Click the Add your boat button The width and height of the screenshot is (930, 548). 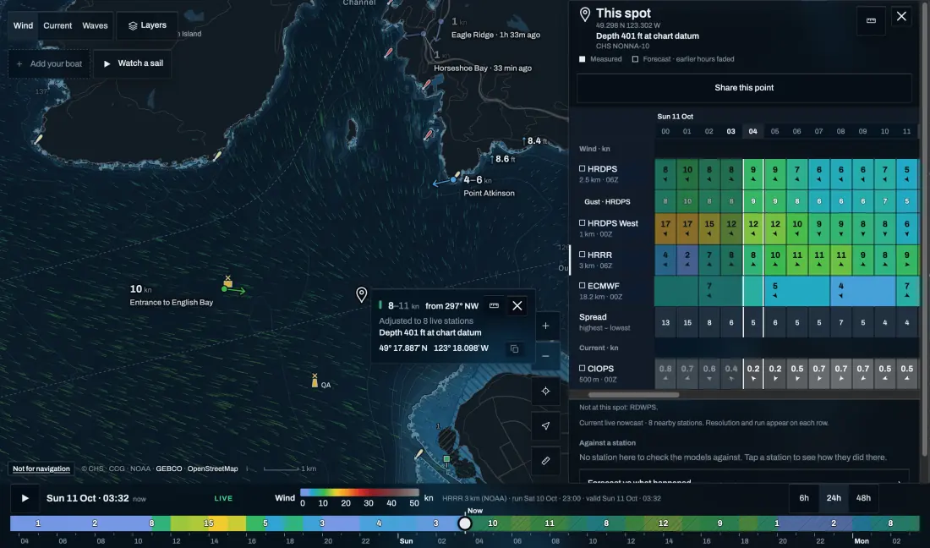(x=50, y=64)
